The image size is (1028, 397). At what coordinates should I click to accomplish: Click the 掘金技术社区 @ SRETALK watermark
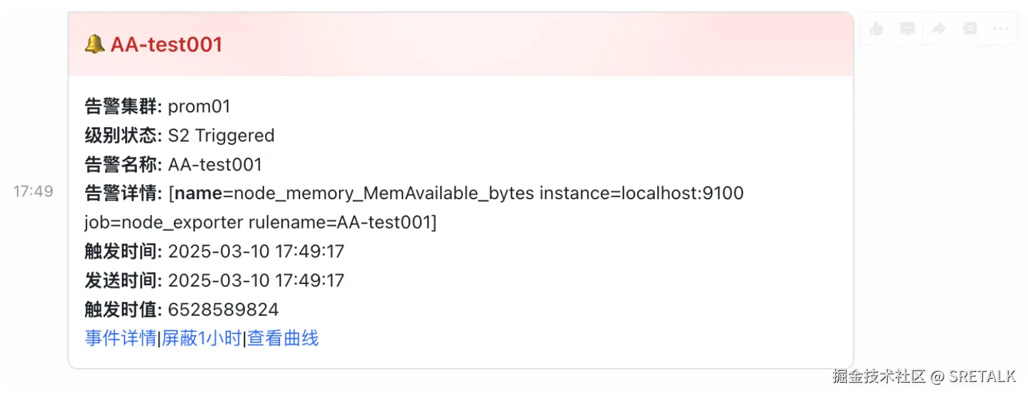click(924, 376)
